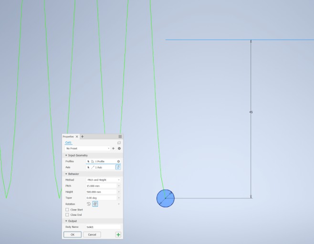Open the Rotation row dropdown arrow
This screenshot has width=314, height=244.
click(119, 204)
